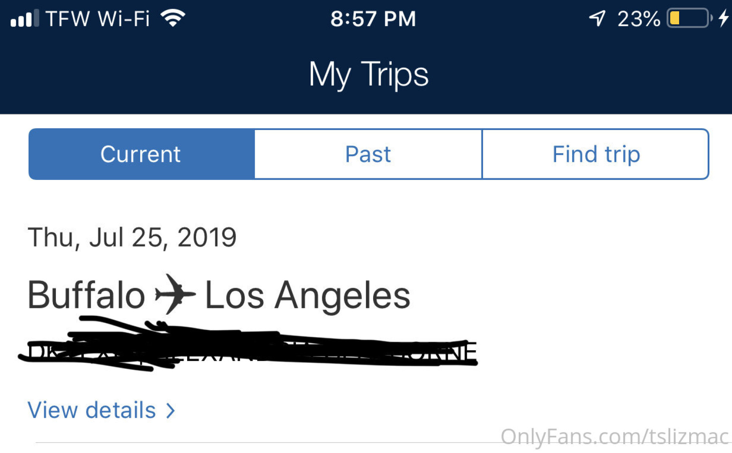Click the My Trips header title
The image size is (732, 453).
[369, 75]
